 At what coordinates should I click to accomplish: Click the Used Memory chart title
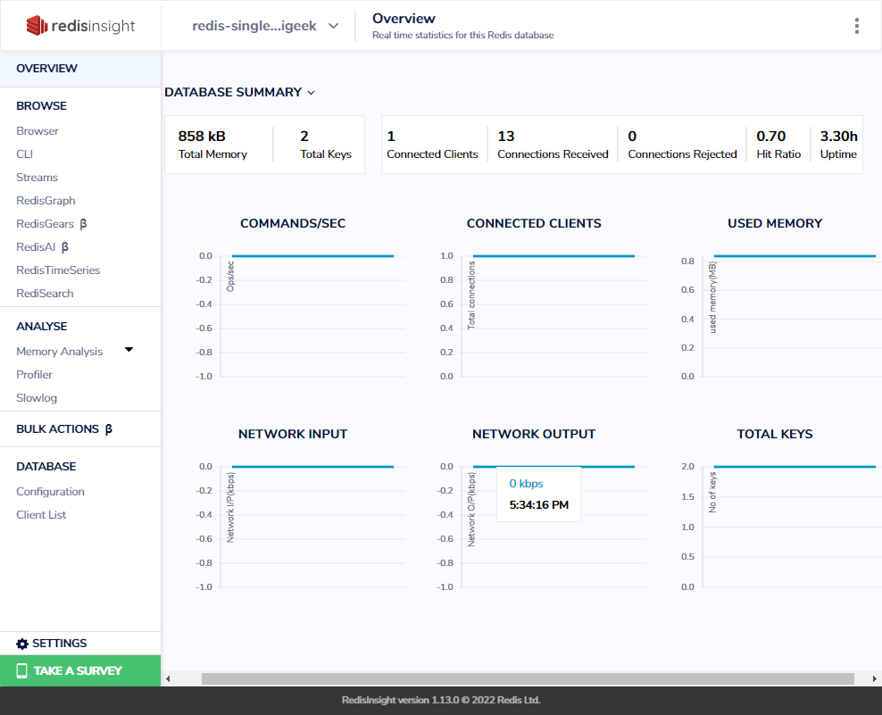pos(775,223)
